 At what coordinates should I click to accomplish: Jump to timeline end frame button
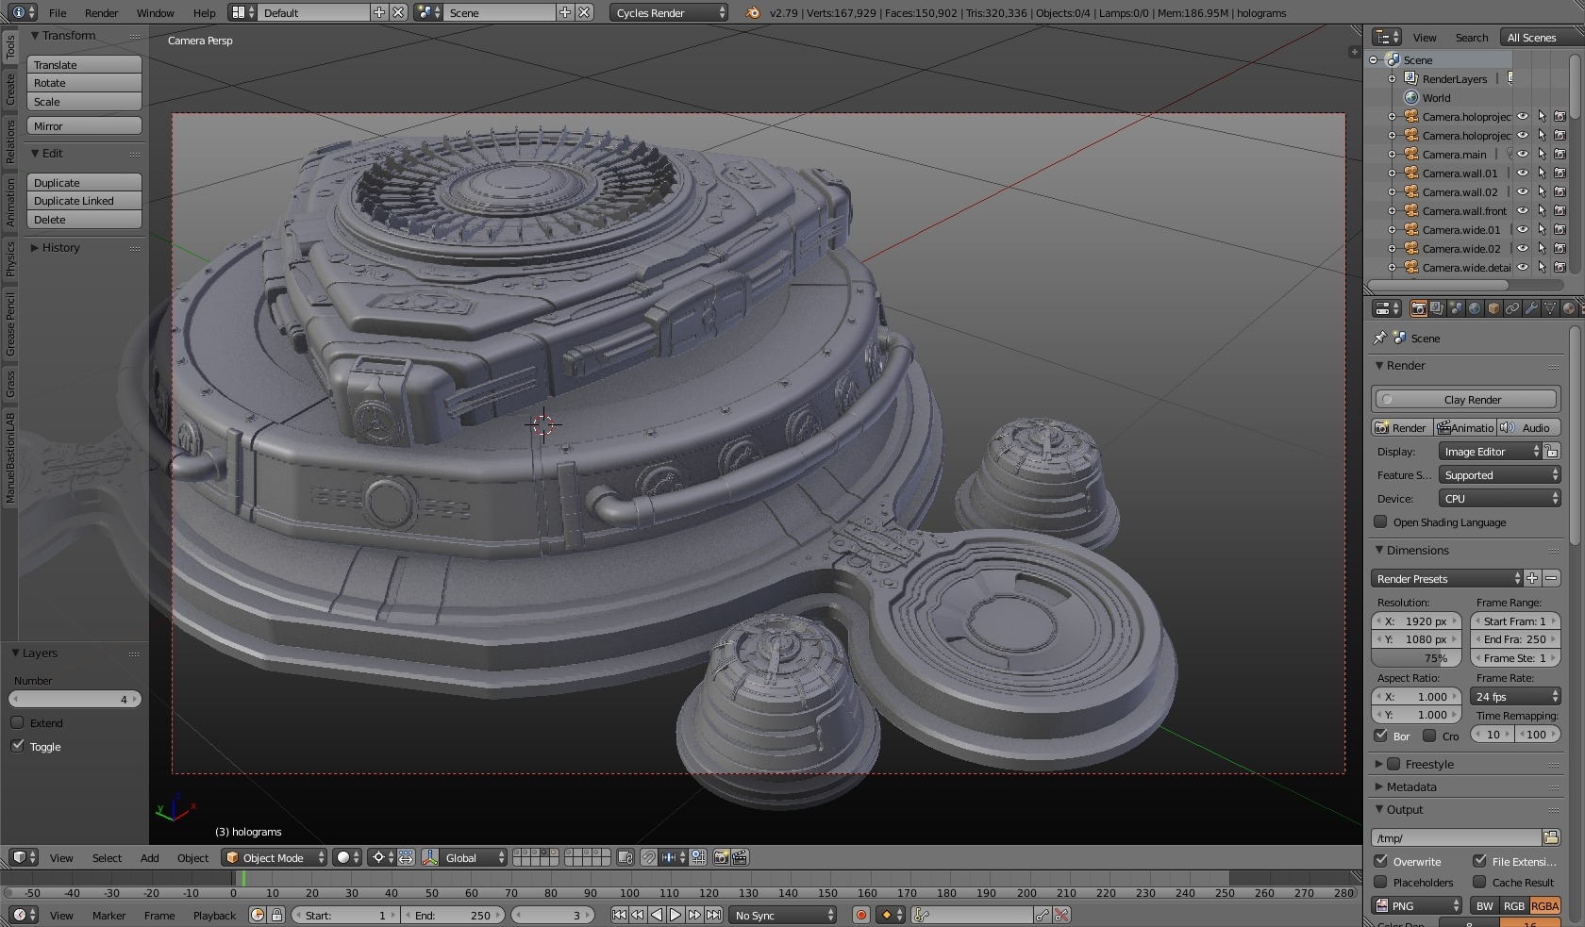pyautogui.click(x=713, y=915)
